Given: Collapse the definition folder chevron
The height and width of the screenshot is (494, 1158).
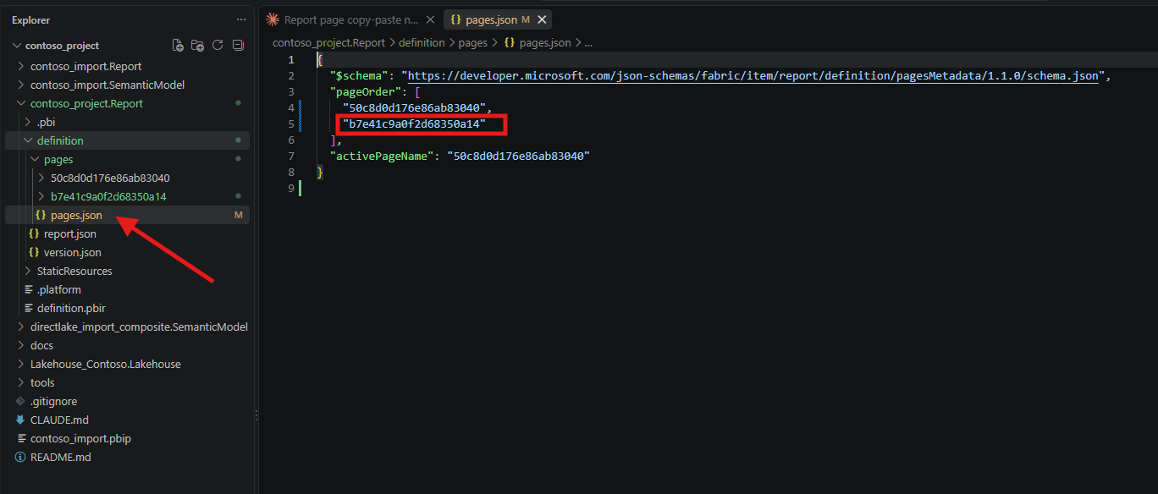Looking at the screenshot, I should [x=30, y=140].
